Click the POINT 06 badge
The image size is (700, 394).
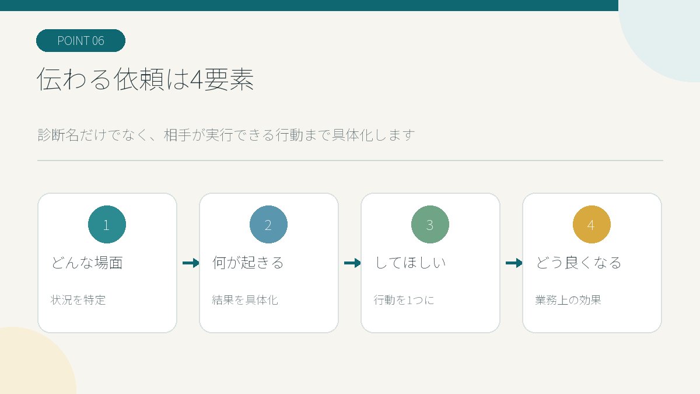click(80, 41)
